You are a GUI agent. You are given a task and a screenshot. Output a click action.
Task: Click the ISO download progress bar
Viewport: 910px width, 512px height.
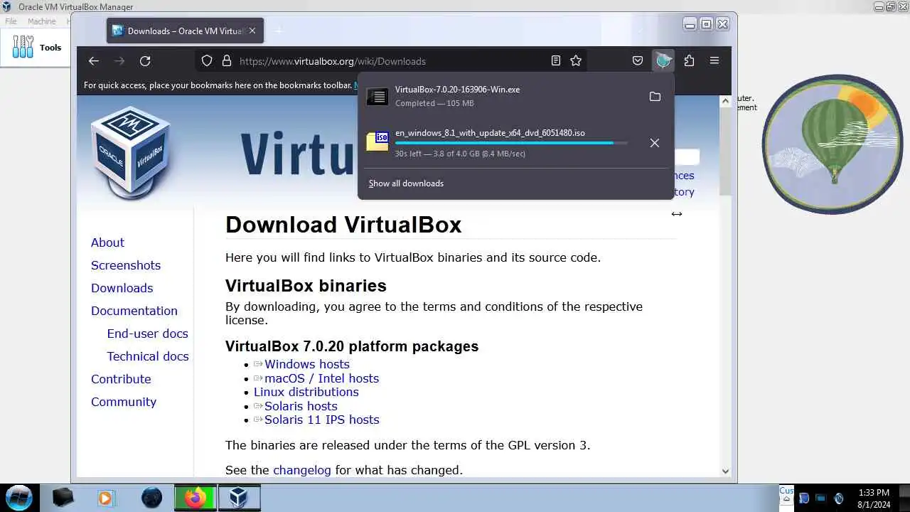pyautogui.click(x=511, y=143)
